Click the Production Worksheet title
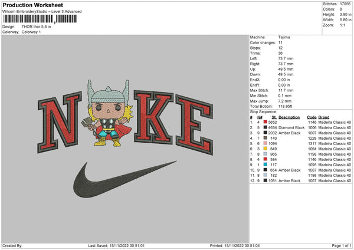The height and width of the screenshot is (250, 354). coord(32,5)
